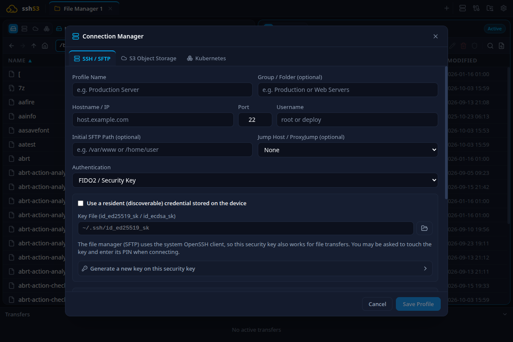Click the Username input field
513x342 pixels.
tap(357, 120)
